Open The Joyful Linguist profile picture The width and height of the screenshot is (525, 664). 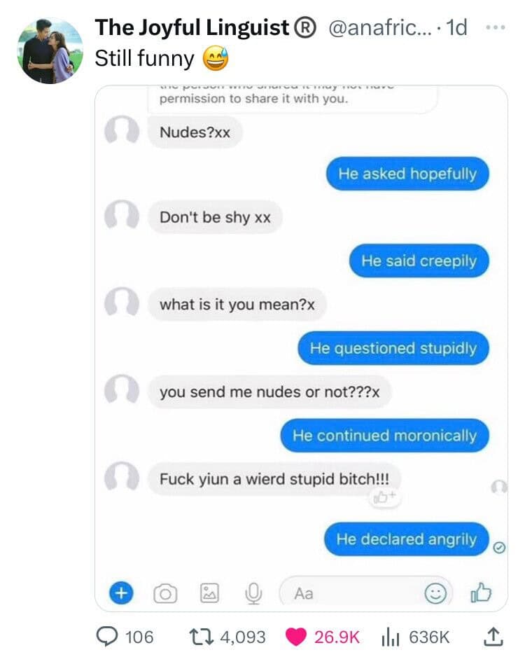click(x=50, y=50)
